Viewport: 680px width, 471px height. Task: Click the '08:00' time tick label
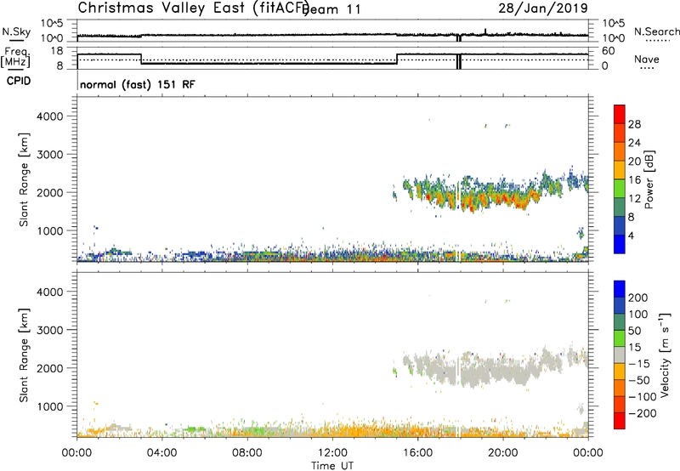coord(247,453)
